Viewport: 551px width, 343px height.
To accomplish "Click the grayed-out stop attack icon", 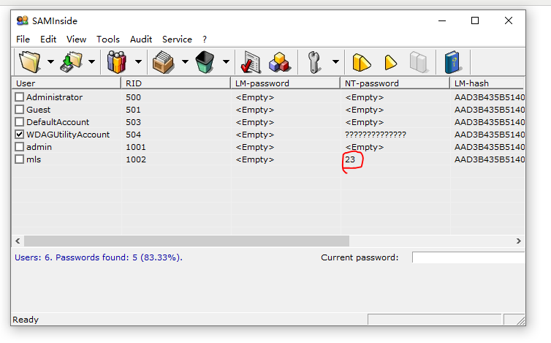I will [419, 62].
